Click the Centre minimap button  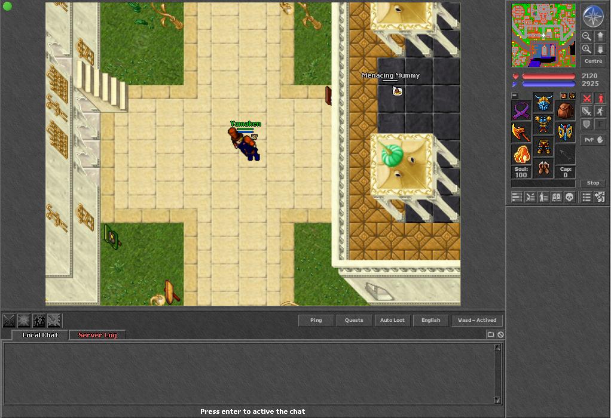pyautogui.click(x=593, y=61)
